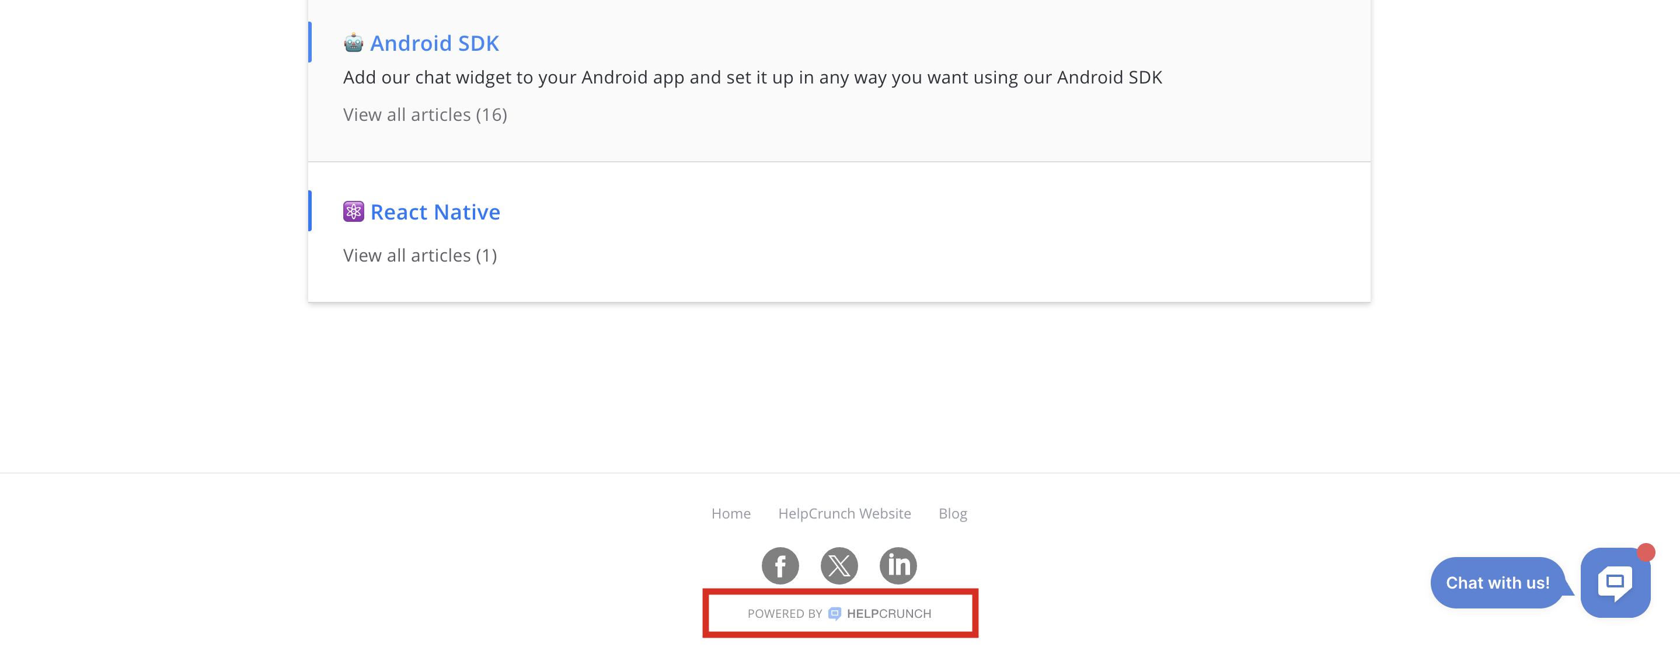The width and height of the screenshot is (1680, 647).
Task: Click the Android robot emoji icon
Action: [x=354, y=43]
